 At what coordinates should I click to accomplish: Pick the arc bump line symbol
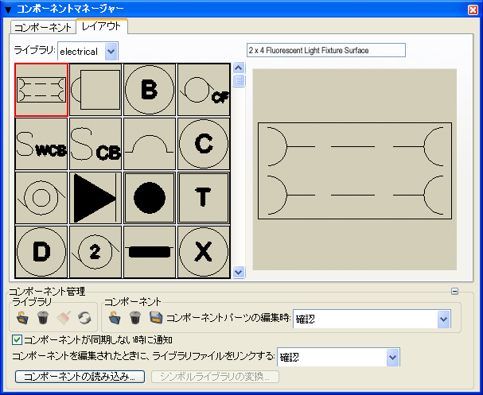point(150,144)
